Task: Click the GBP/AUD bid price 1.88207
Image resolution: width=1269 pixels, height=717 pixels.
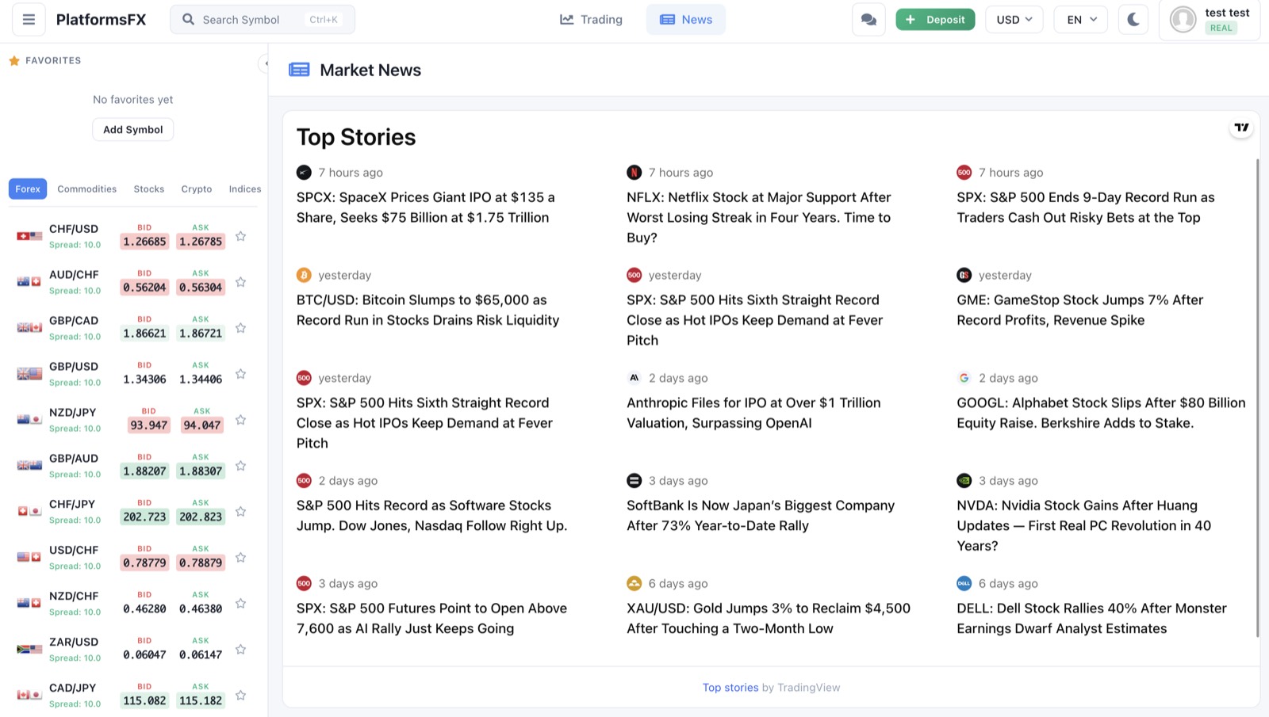Action: [x=144, y=471]
